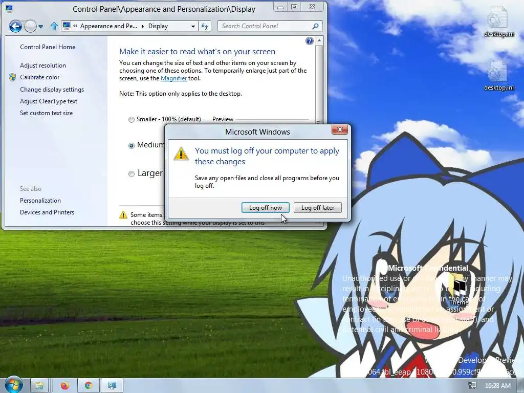Open Personalization under See also
524x393 pixels.
click(x=40, y=201)
